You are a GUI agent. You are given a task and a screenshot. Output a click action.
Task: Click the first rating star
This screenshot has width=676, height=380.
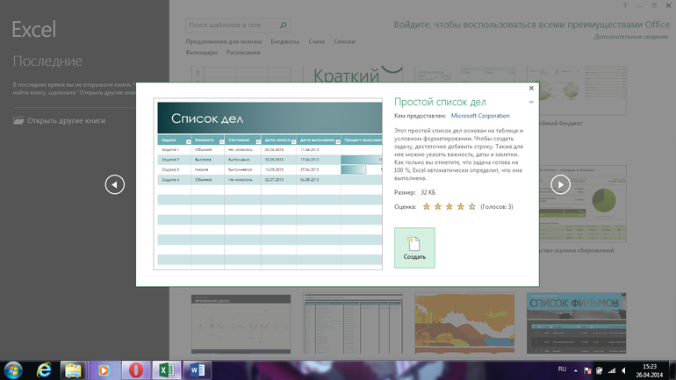[x=427, y=206]
